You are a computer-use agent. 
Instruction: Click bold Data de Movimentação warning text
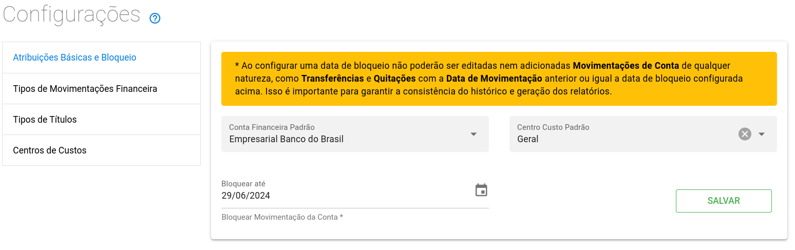(x=494, y=79)
